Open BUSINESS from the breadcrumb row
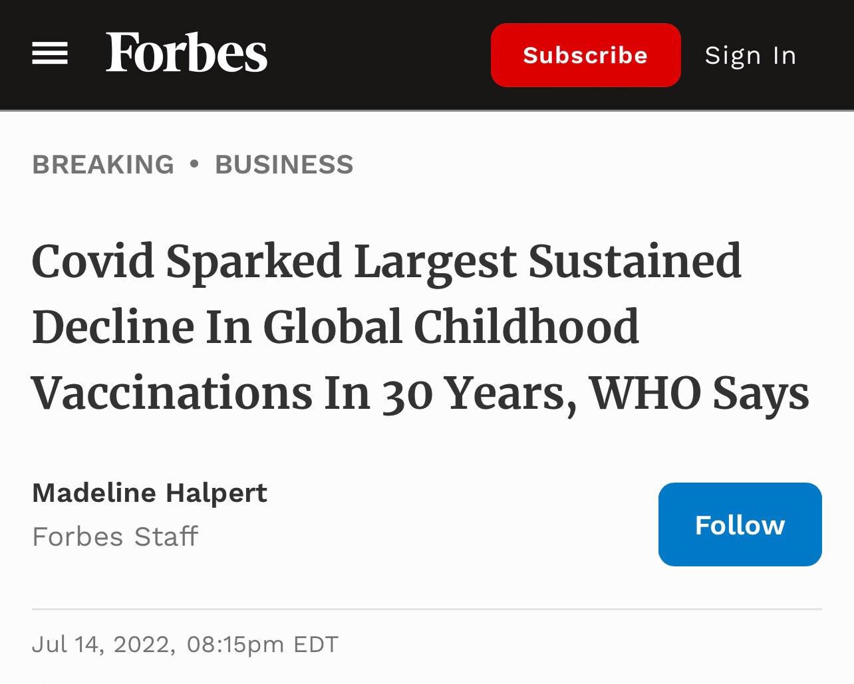Viewport: 854px width, 684px height. pos(284,164)
